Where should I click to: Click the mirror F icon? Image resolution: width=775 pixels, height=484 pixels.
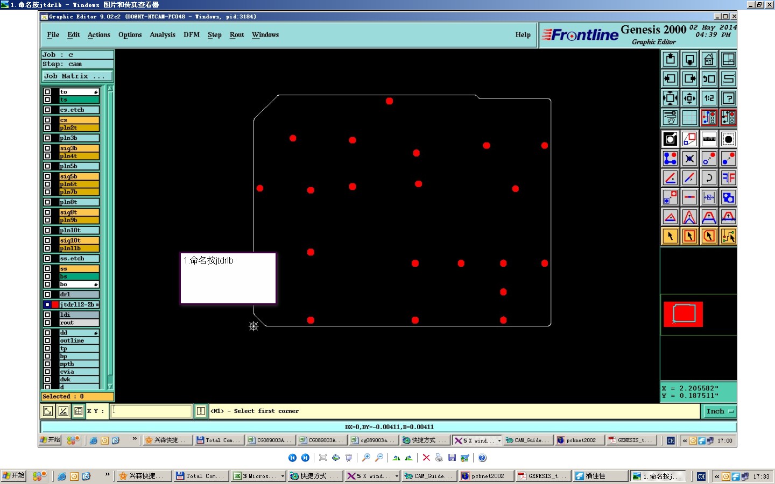click(x=728, y=178)
